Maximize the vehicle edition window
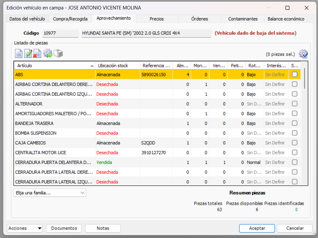The image size is (318, 238). [287, 8]
